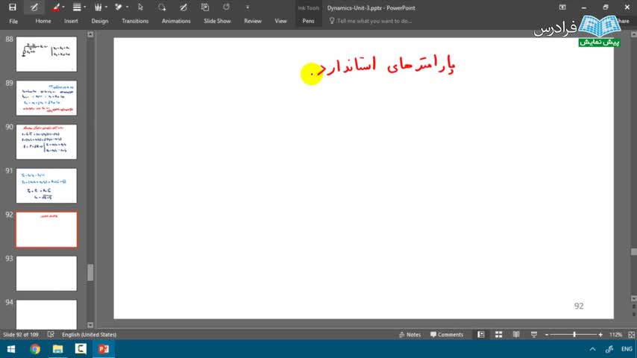Open the Slide Show ribbon tab

click(217, 21)
